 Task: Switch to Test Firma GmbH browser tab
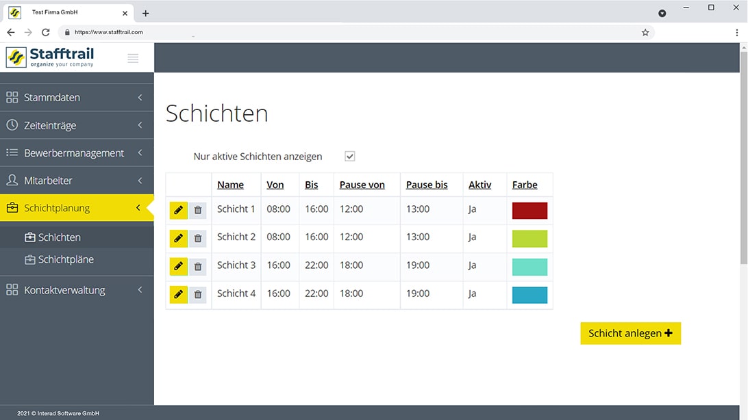coord(68,13)
